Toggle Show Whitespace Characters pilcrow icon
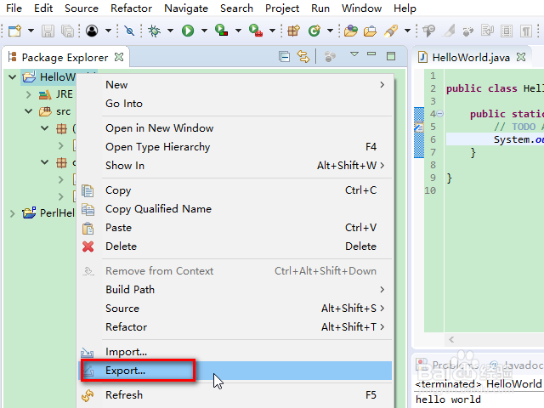The width and height of the screenshot is (544, 408). 526,31
